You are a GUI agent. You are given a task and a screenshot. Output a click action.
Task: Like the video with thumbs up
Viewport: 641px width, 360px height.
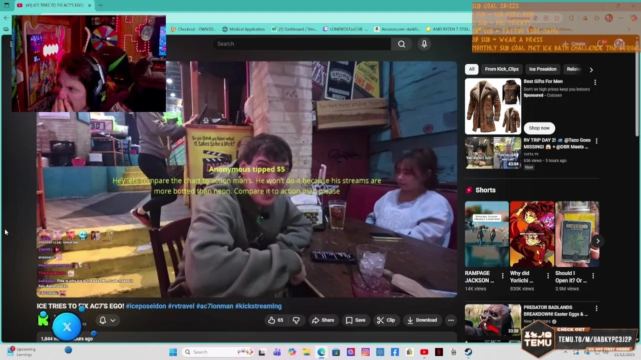[275, 320]
